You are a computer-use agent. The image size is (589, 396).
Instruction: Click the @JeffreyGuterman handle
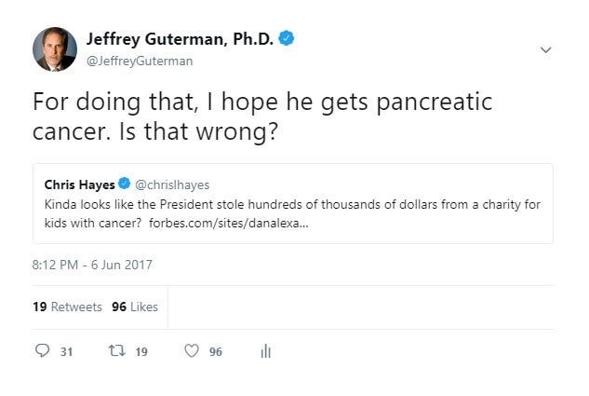point(140,61)
